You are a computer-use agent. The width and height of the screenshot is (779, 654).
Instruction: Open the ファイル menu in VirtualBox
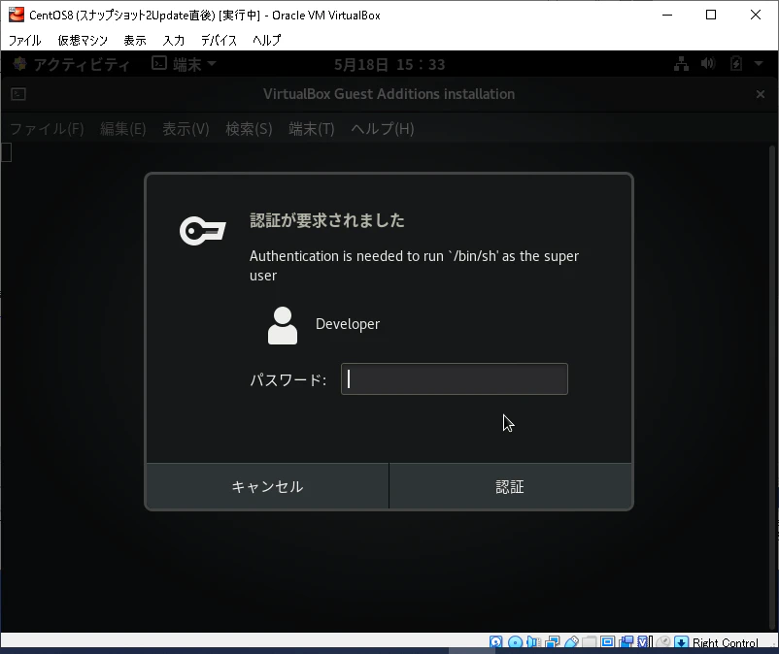[x=25, y=40]
